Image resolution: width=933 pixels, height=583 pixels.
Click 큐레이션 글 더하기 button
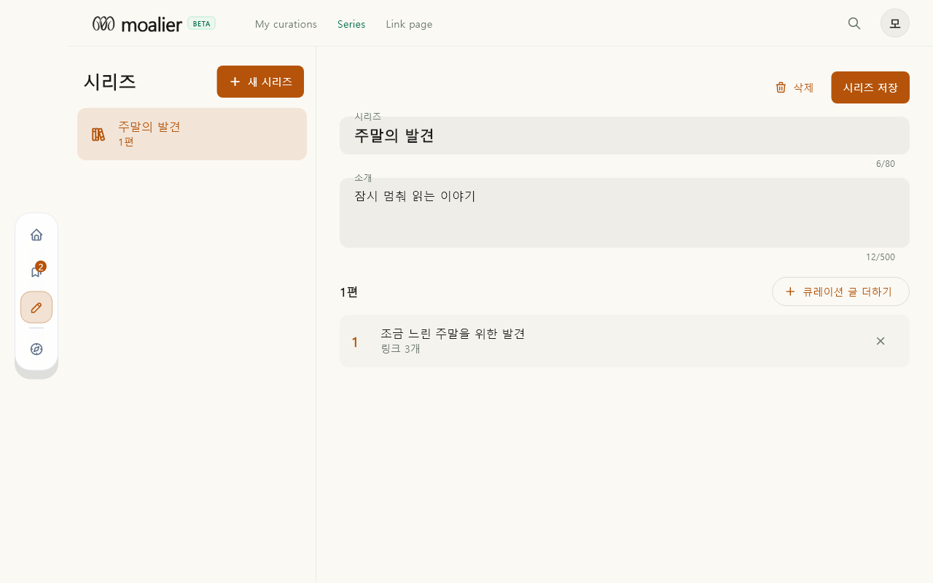(840, 291)
